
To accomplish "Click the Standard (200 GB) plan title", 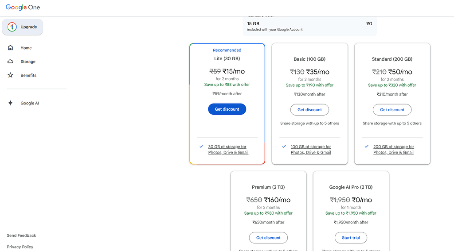I will (x=392, y=59).
